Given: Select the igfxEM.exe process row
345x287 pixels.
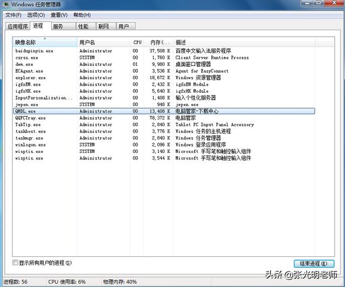Looking at the screenshot, I should [164, 85].
